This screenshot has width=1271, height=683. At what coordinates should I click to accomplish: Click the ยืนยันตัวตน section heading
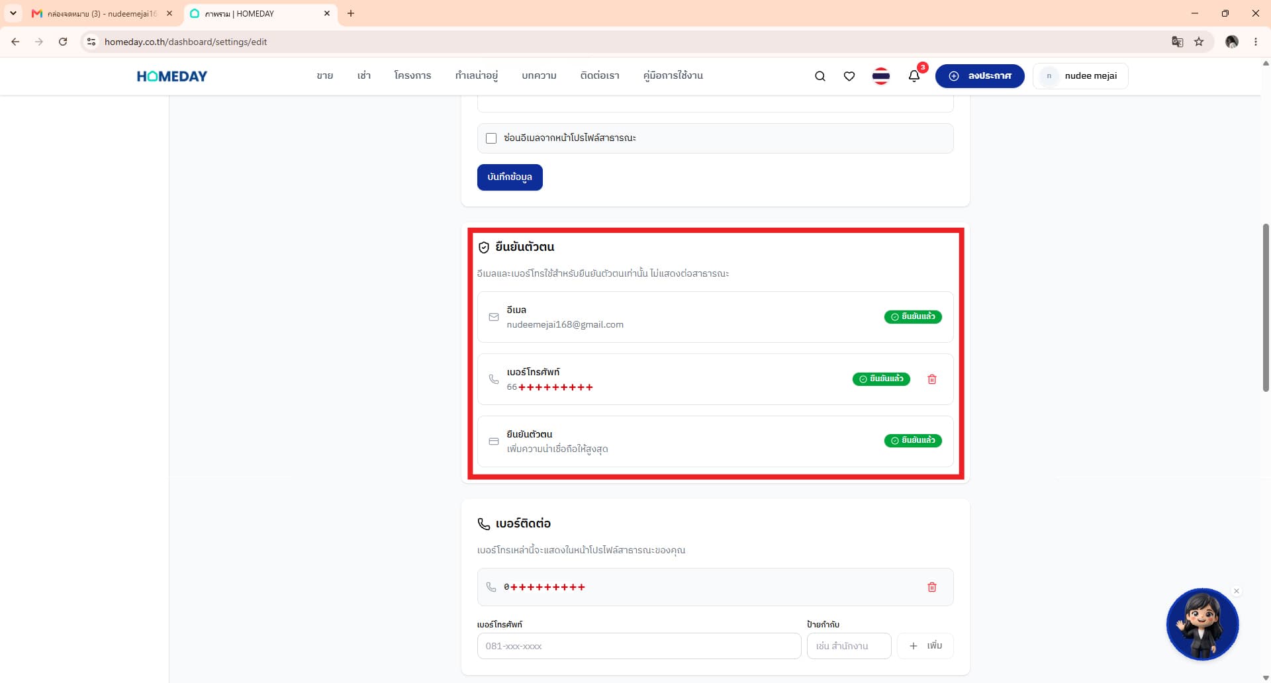pyautogui.click(x=525, y=247)
